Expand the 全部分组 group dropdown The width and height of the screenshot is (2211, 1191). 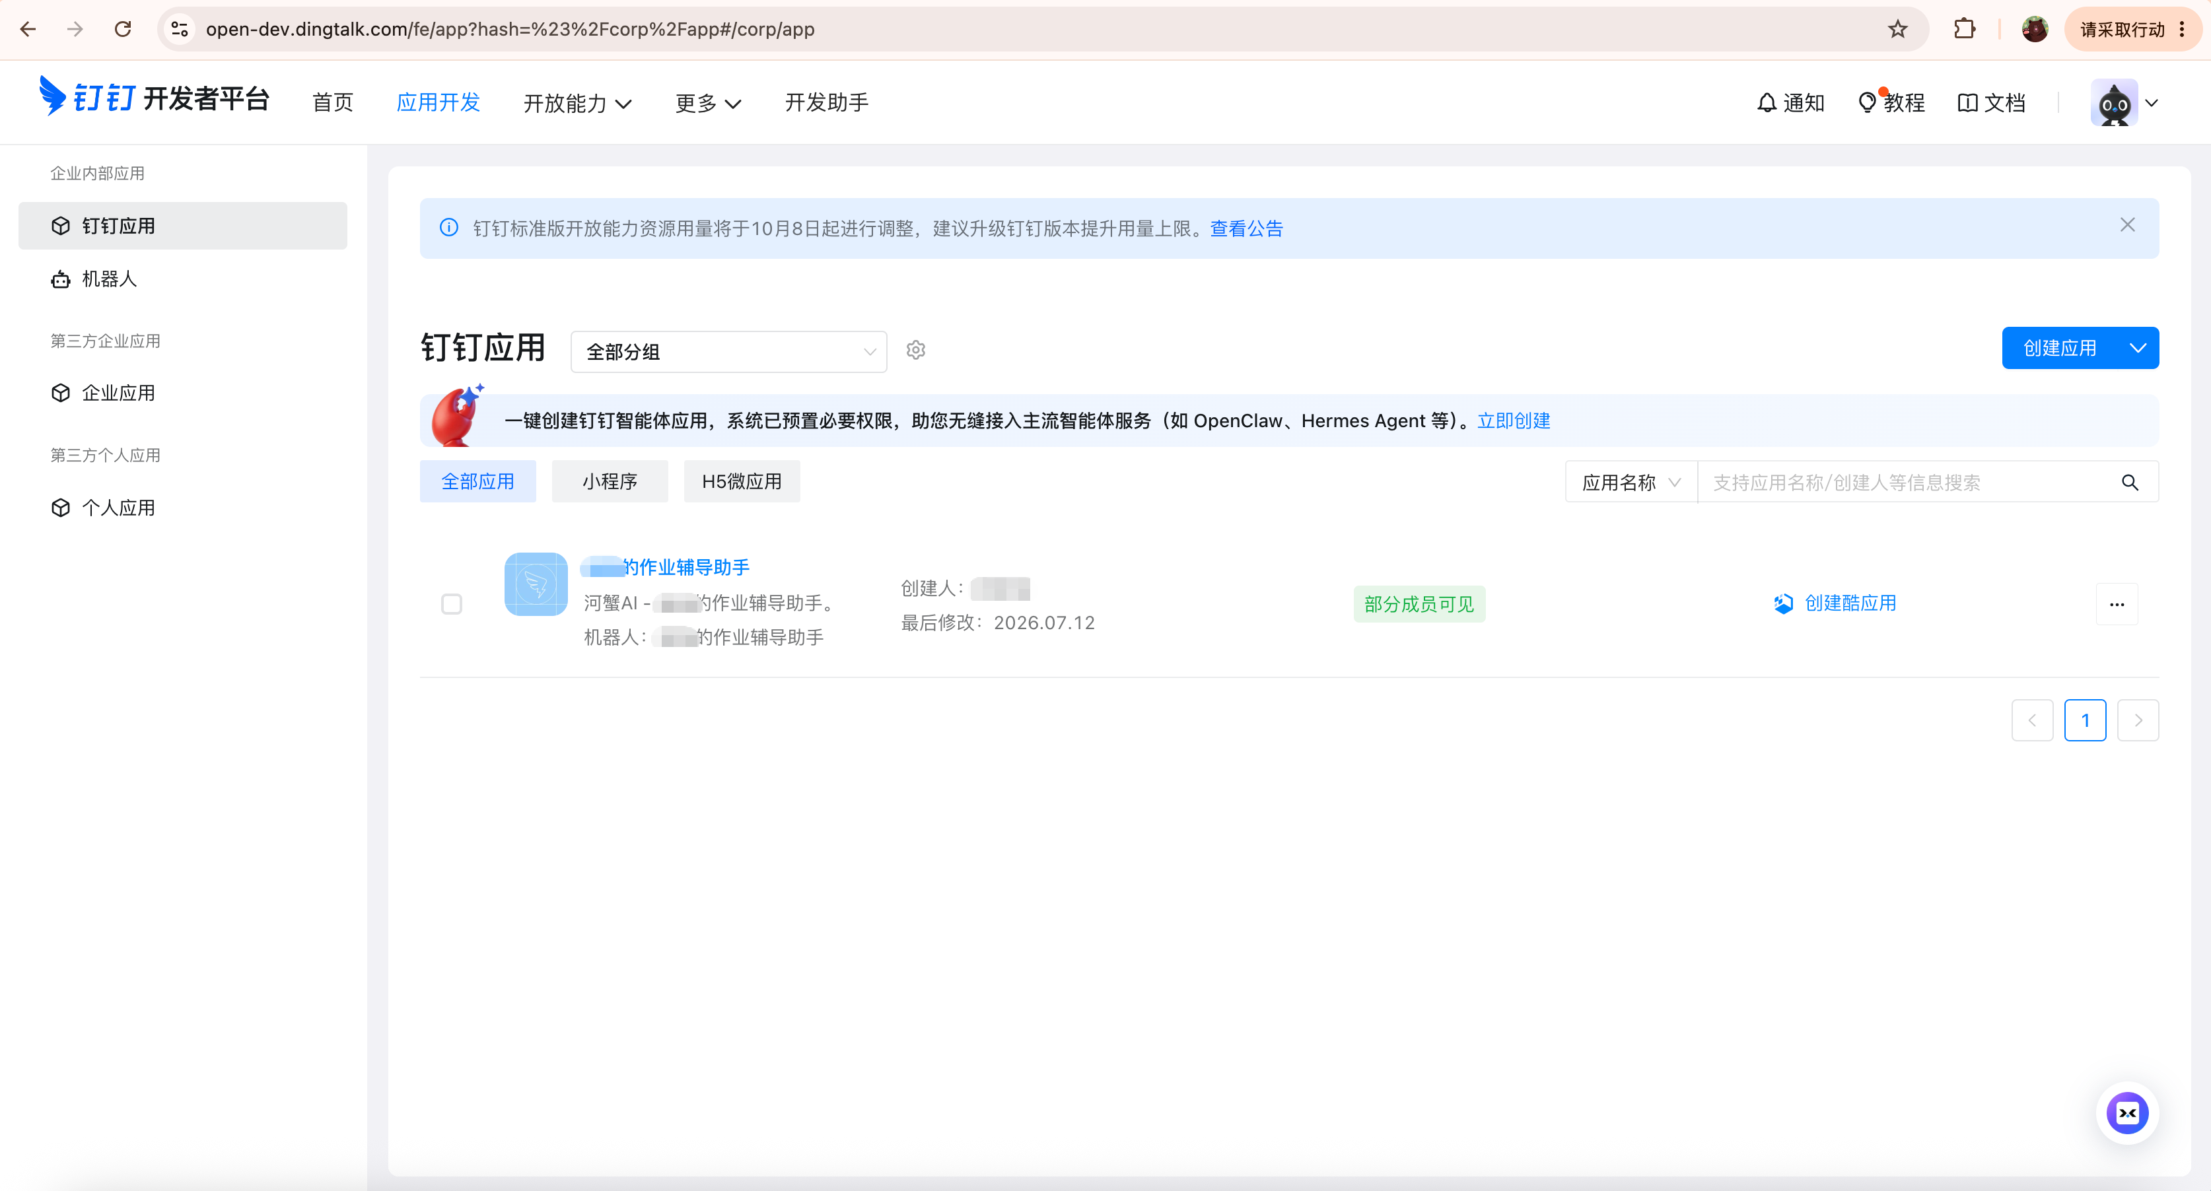point(728,352)
